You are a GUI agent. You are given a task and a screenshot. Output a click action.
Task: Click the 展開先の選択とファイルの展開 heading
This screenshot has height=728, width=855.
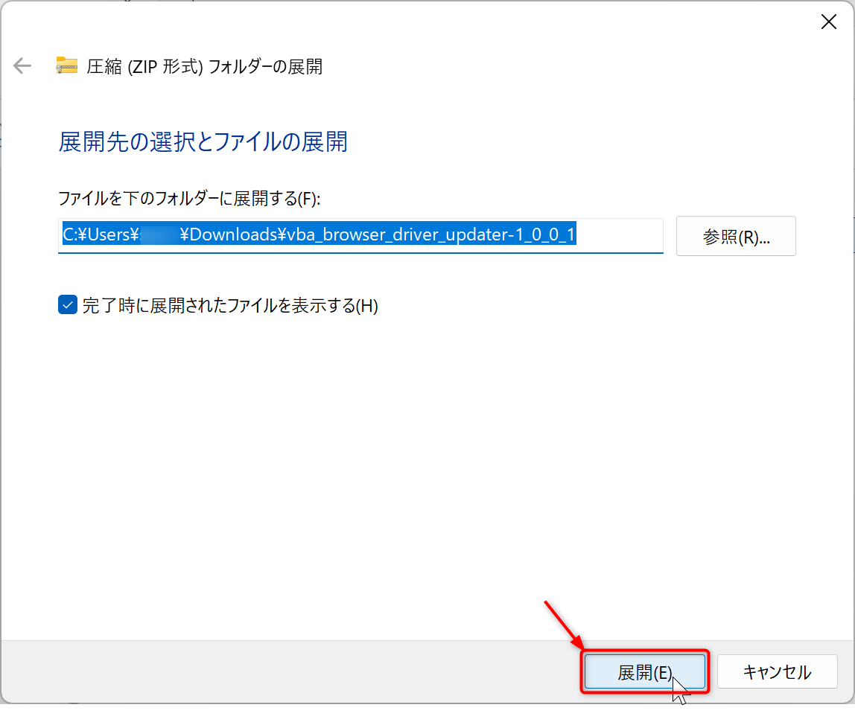(203, 141)
